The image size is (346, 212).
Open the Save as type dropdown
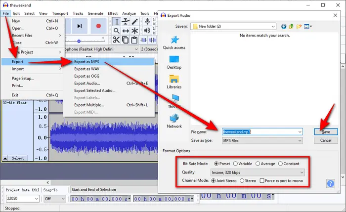point(262,140)
